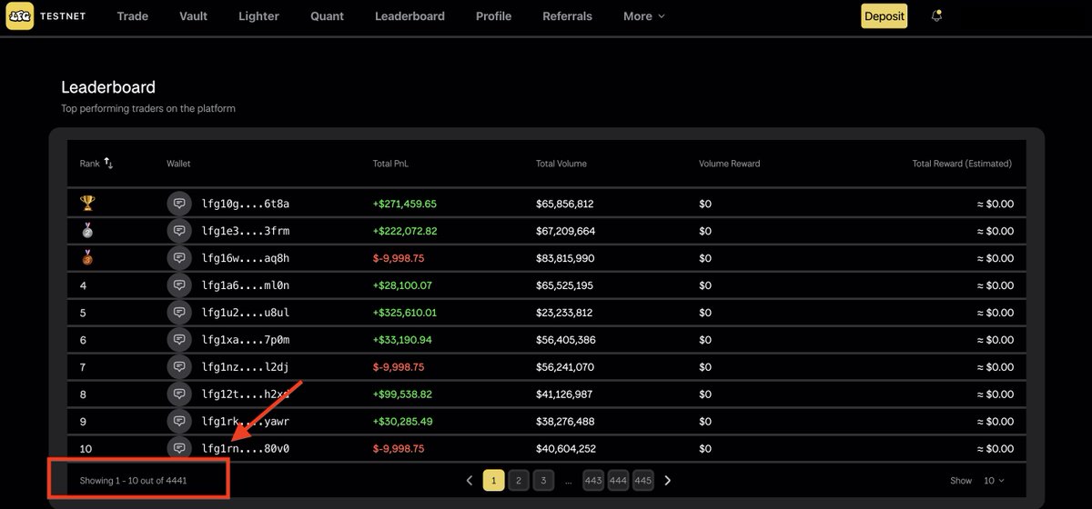Select wallet lfg16w....aq8h

[246, 258]
